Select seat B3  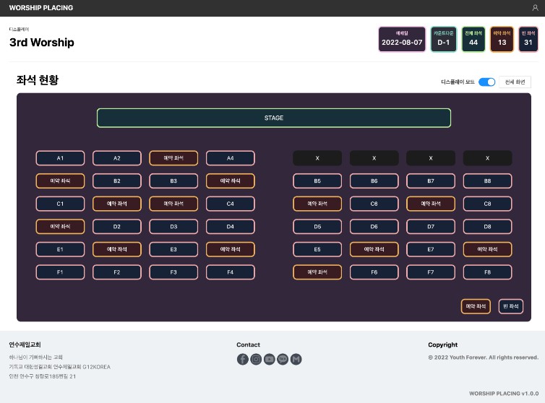coord(173,181)
